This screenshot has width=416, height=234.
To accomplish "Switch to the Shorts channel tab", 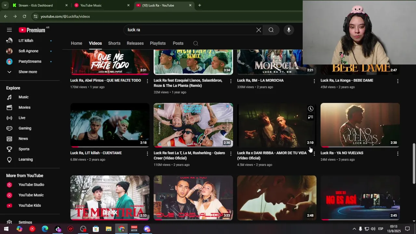I will tap(114, 43).
